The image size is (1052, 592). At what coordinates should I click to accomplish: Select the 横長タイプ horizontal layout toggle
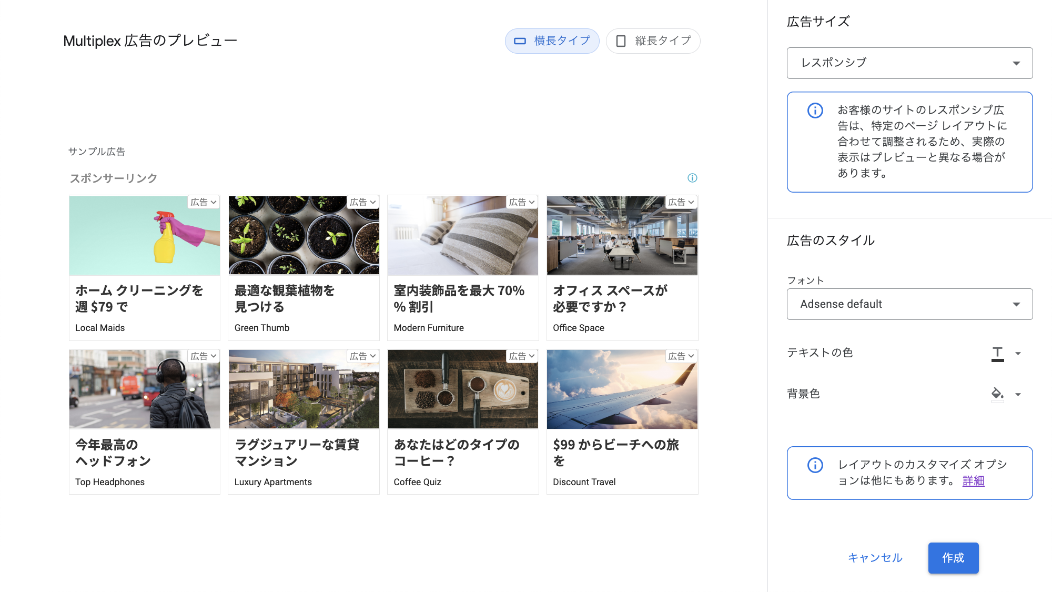point(552,41)
